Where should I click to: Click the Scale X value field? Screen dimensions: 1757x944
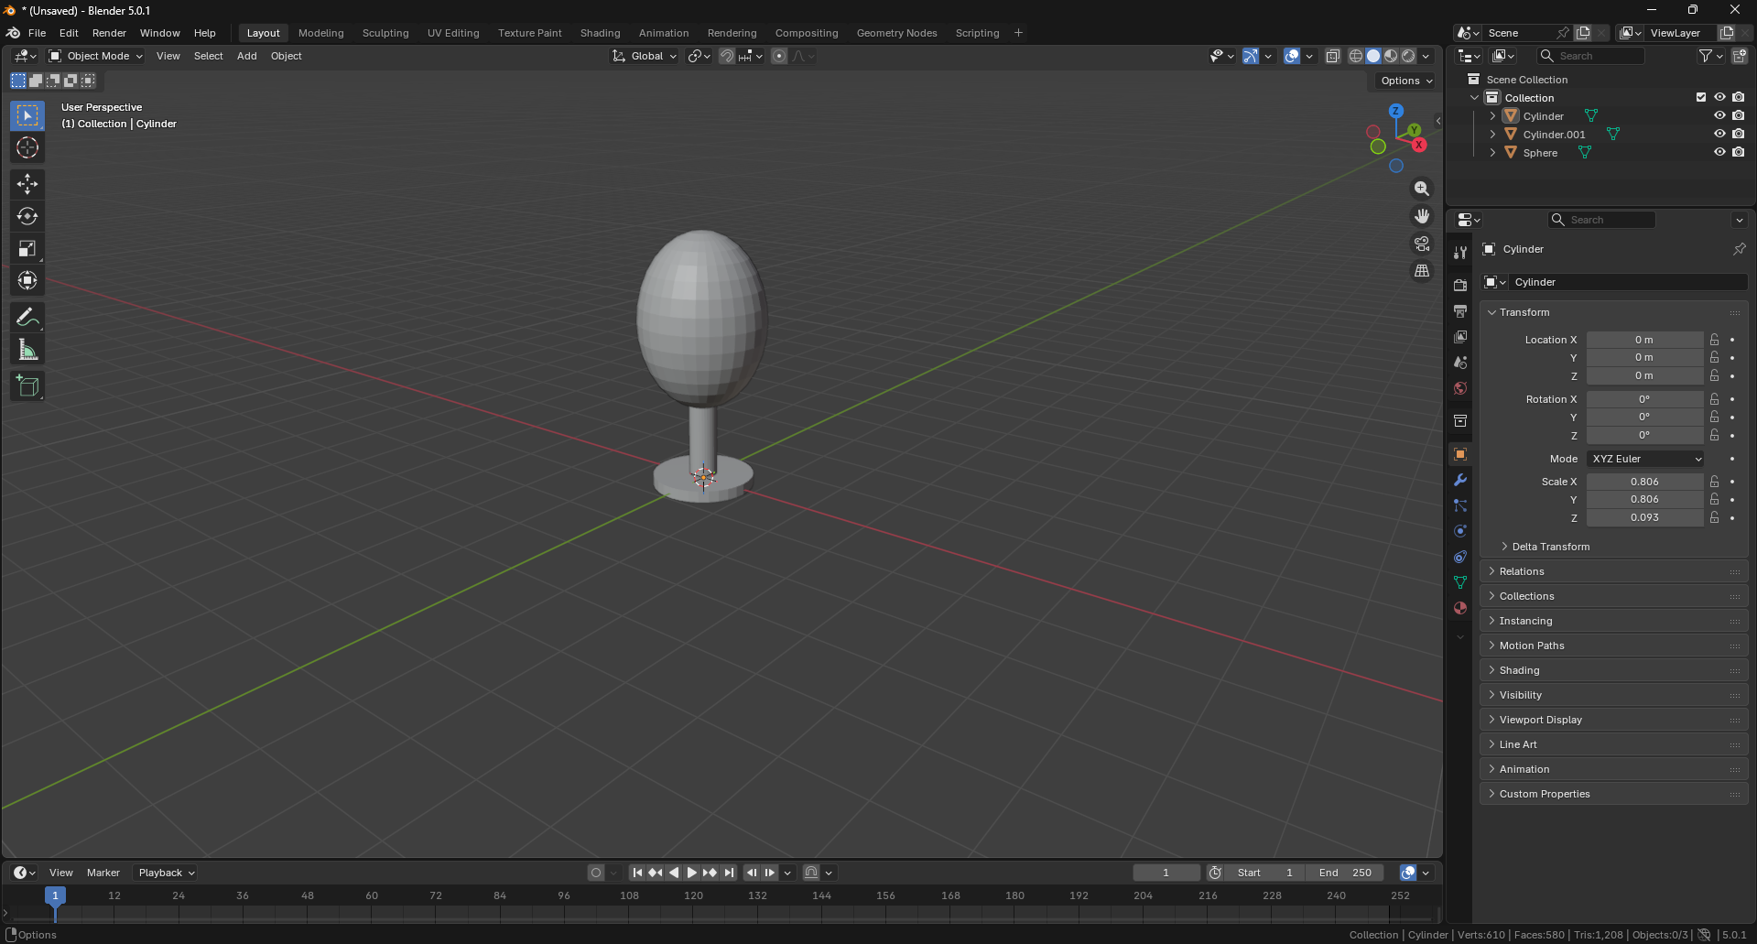click(x=1644, y=482)
